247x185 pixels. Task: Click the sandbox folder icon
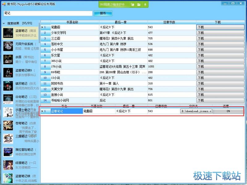[x=139, y=5]
